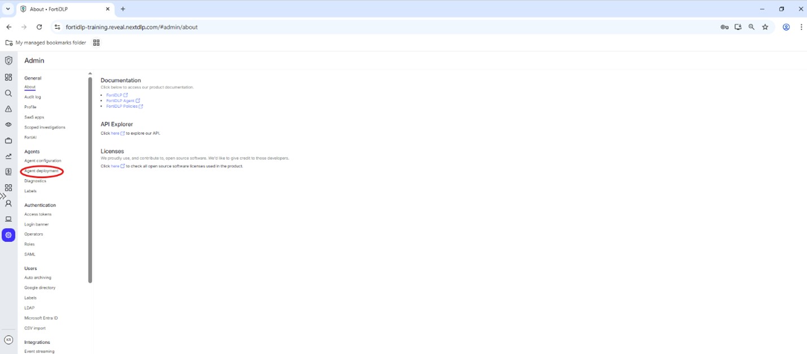Open the password key icon in address bar
This screenshot has height=354, width=807.
[725, 27]
